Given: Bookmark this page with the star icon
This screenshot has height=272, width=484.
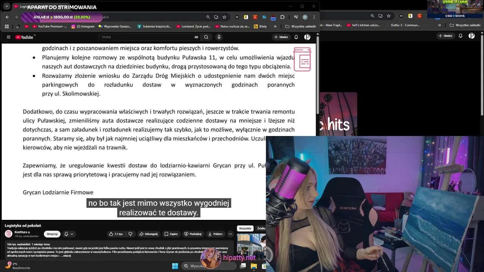Looking at the screenshot, I should tap(224, 17).
